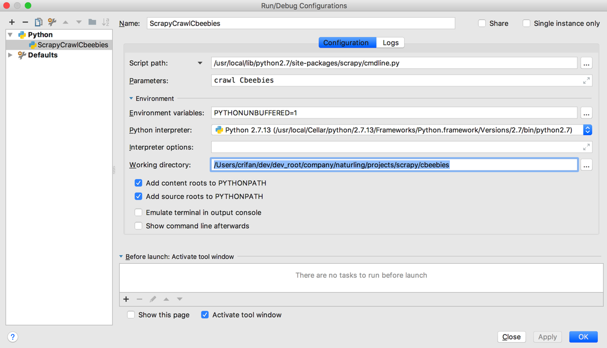Click the Working directory input field
Screen dimensions: 607x348
[x=394, y=165]
